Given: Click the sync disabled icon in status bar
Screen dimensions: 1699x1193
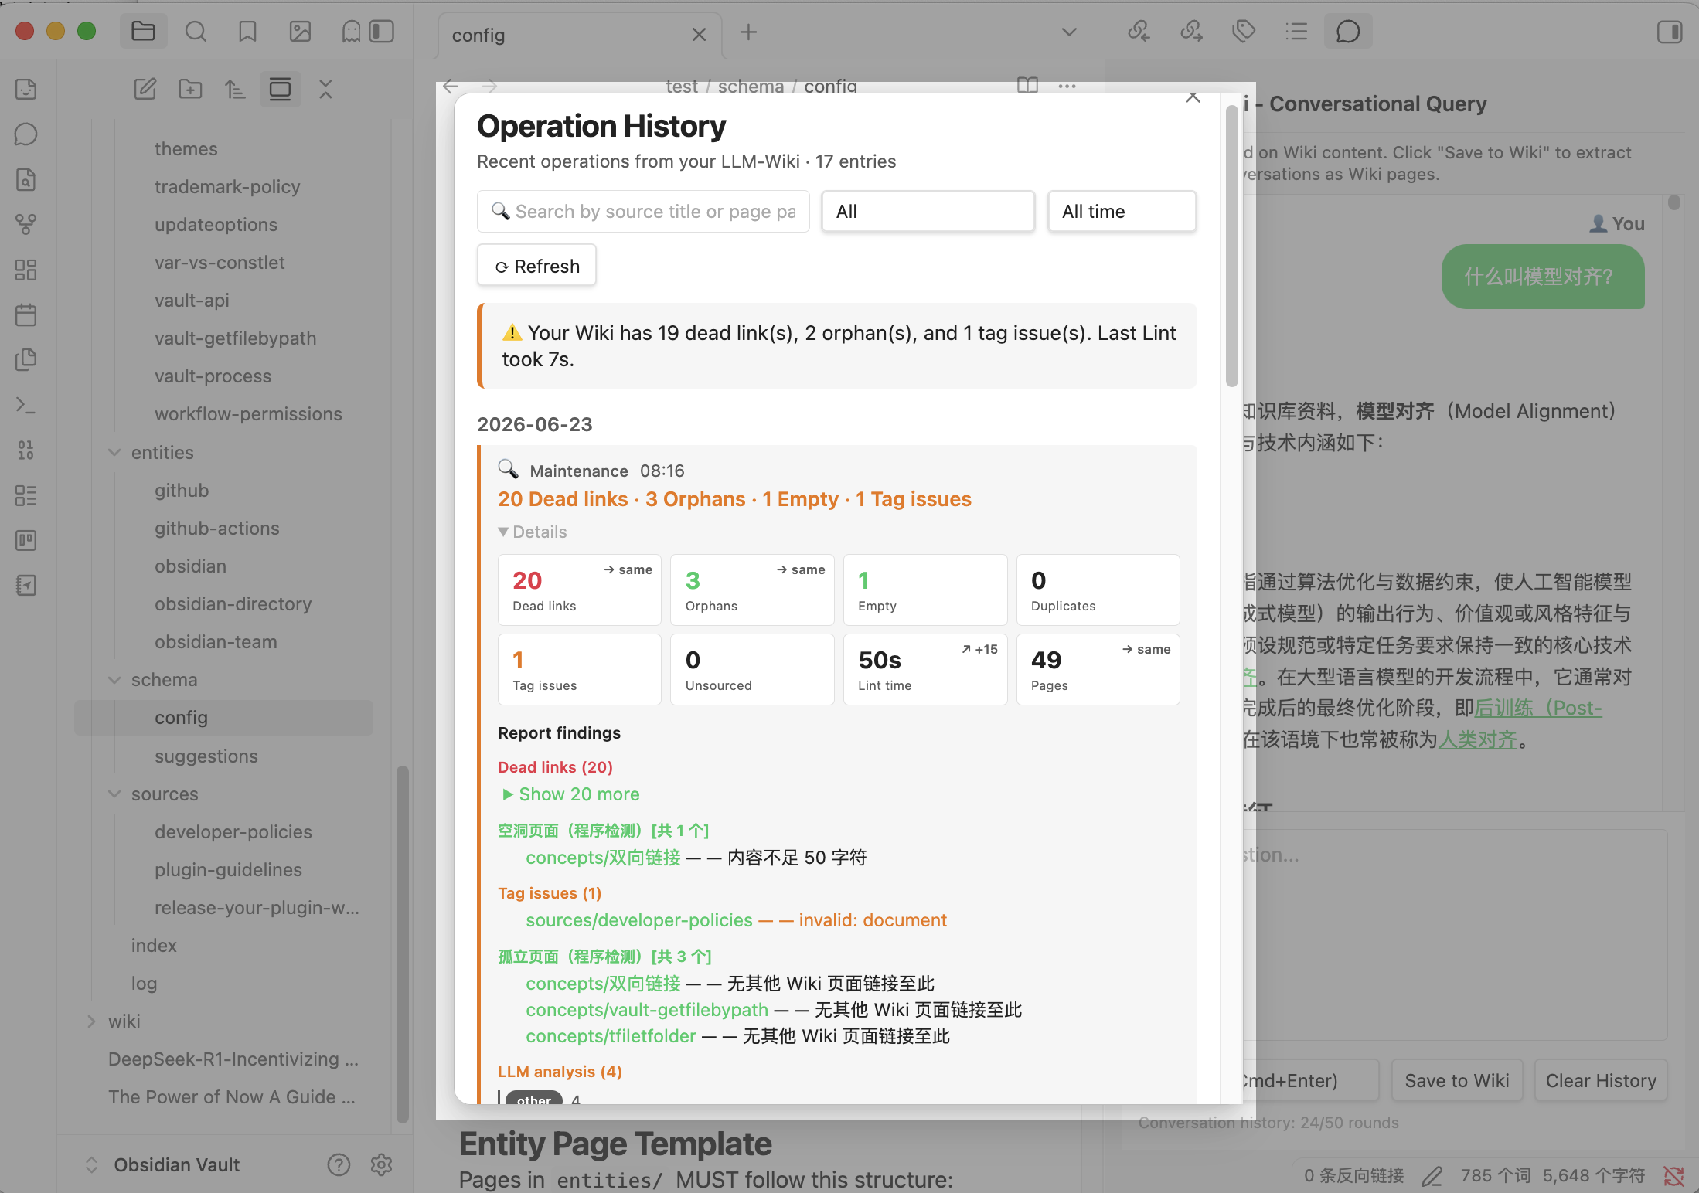Looking at the screenshot, I should point(1673,1176).
